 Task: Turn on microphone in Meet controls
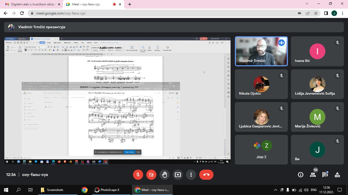pyautogui.click(x=138, y=175)
